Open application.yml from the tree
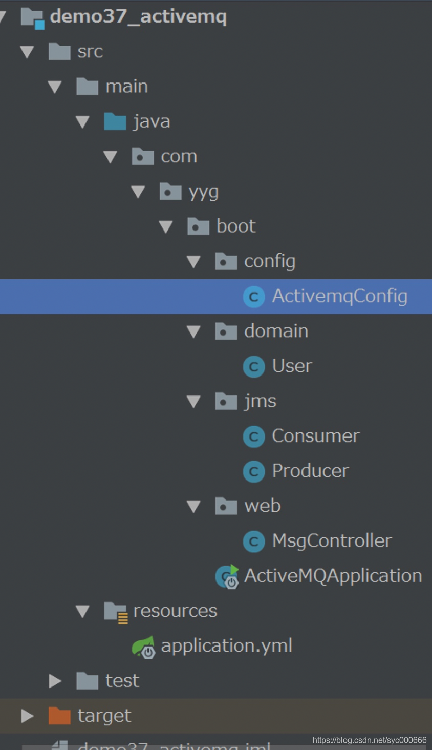This screenshot has width=432, height=750. pyautogui.click(x=226, y=646)
